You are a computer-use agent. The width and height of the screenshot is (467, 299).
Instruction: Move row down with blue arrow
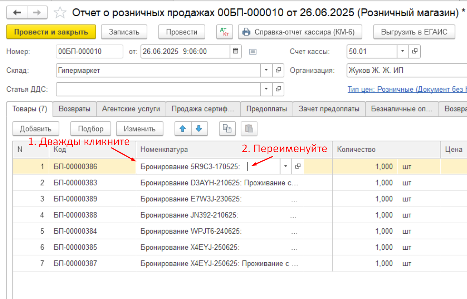click(x=199, y=129)
